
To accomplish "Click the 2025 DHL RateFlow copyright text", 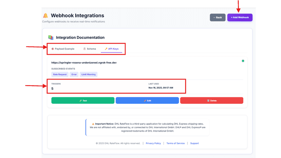I will click(118, 143).
